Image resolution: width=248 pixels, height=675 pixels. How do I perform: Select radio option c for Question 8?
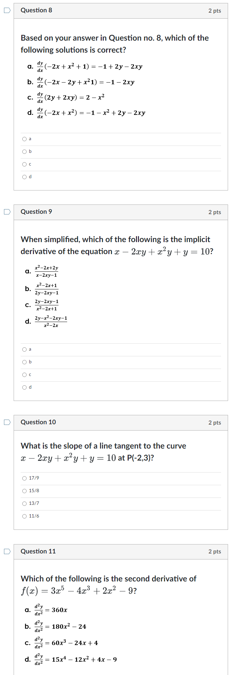point(24,164)
